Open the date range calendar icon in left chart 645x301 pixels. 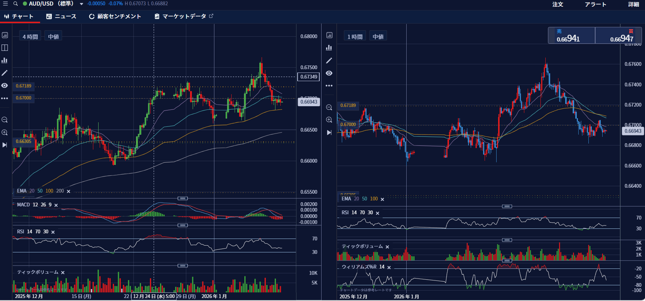point(5,35)
